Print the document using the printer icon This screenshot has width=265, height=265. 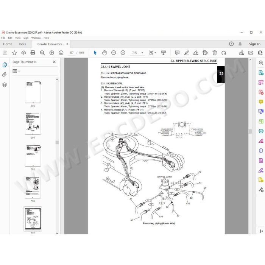pyautogui.click(x=33, y=53)
